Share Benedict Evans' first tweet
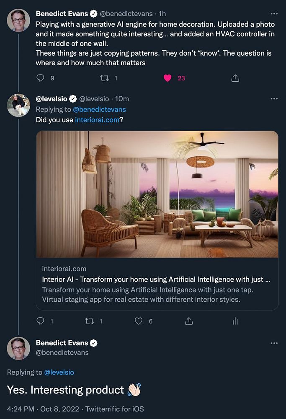 click(x=235, y=78)
